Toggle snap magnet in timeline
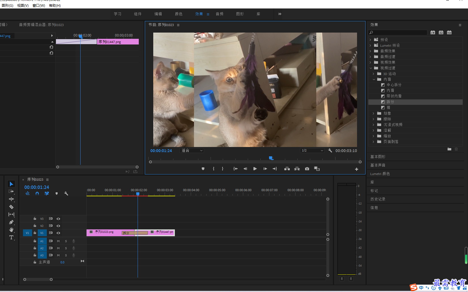The height and width of the screenshot is (292, 468). coord(37,193)
